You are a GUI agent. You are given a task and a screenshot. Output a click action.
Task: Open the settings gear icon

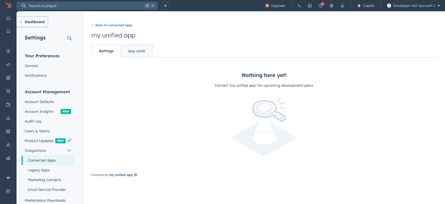(332, 6)
